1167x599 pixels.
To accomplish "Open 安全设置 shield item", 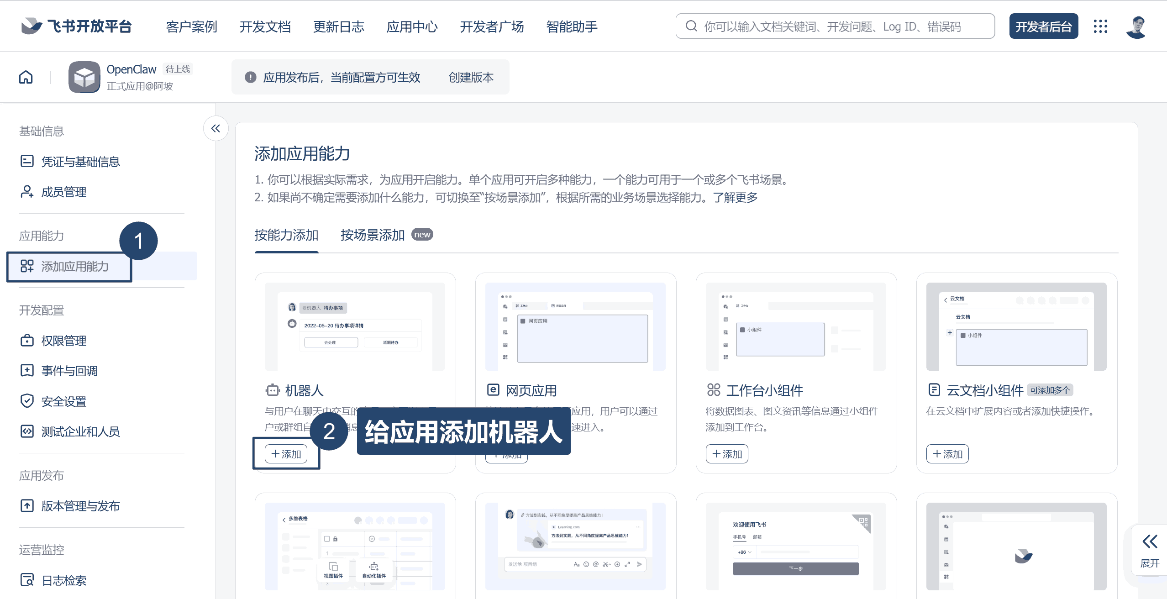I will [63, 401].
